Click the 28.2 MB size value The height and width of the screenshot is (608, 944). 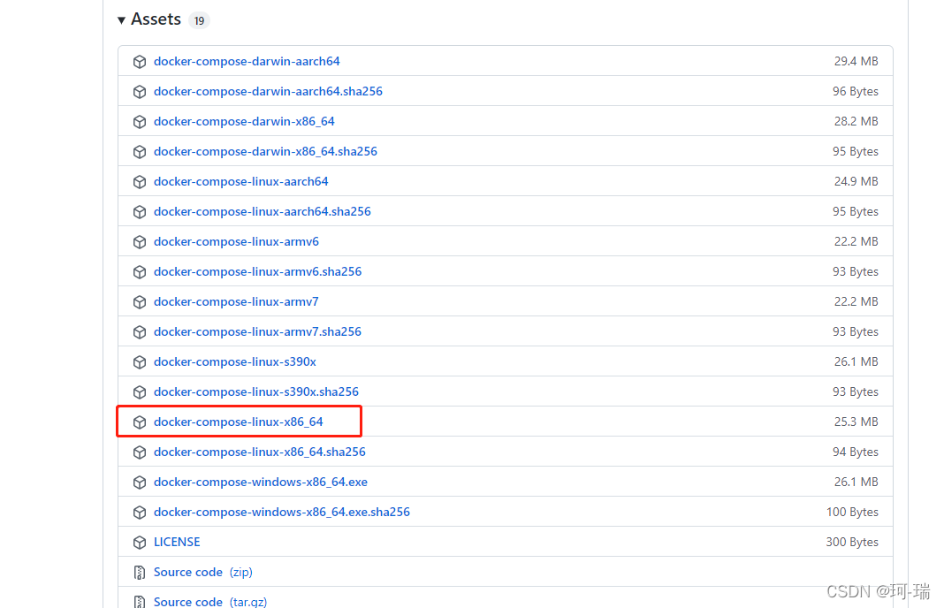(856, 121)
